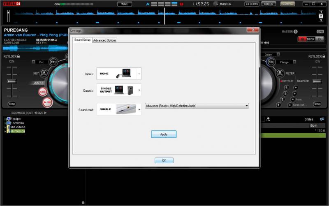Open the Flanger effect dropdown arrow
Image resolution: width=329 pixels, height=206 pixels.
tap(294, 62)
